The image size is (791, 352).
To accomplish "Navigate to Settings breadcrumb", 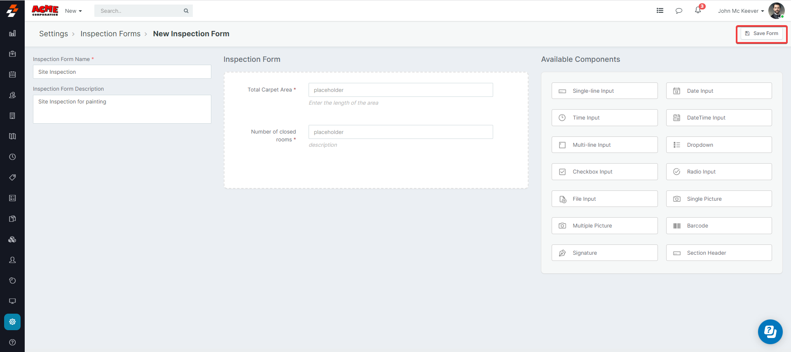I will coord(54,34).
